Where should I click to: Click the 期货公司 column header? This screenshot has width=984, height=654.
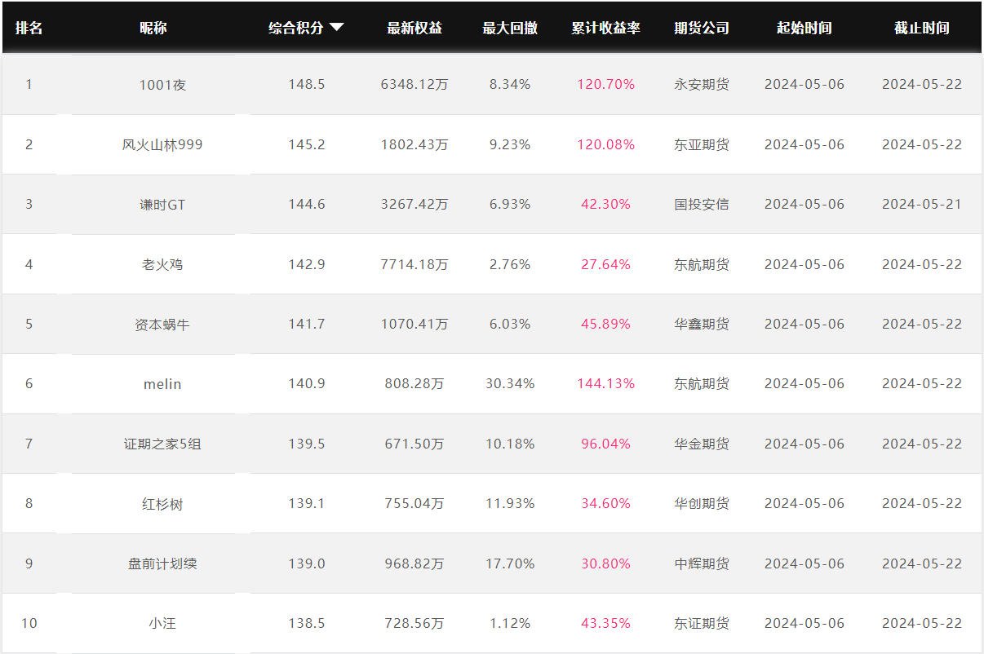[x=702, y=28]
